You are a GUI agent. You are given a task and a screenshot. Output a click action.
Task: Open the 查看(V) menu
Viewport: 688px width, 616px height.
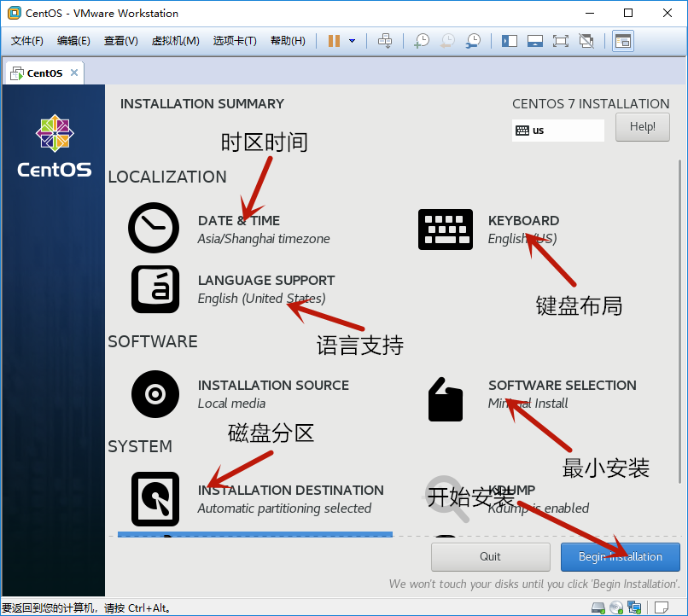[120, 41]
